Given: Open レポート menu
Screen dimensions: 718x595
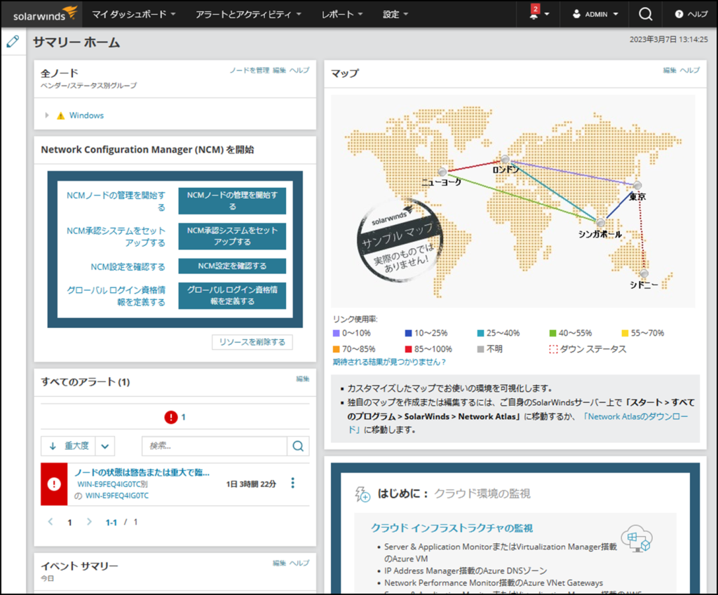Looking at the screenshot, I should 342,14.
